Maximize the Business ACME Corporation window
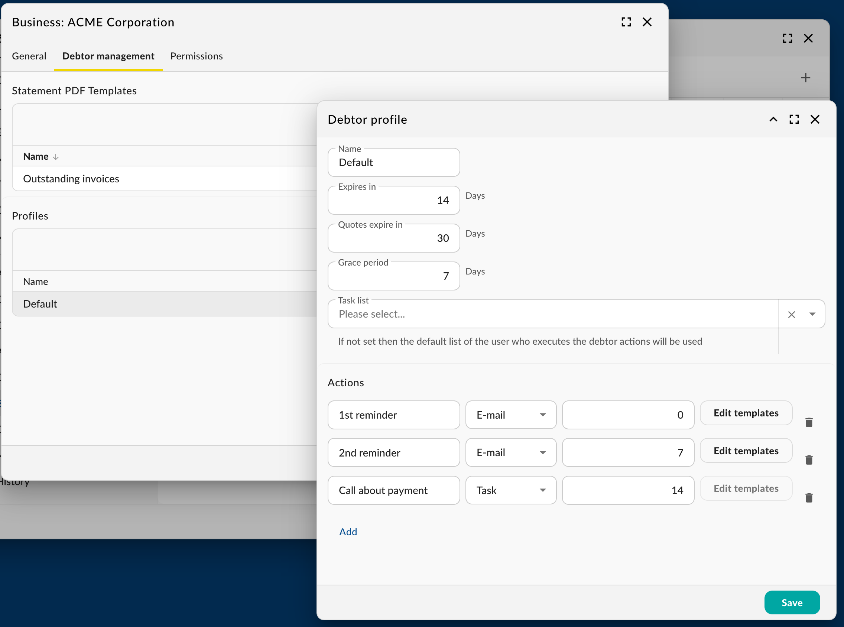 [626, 22]
